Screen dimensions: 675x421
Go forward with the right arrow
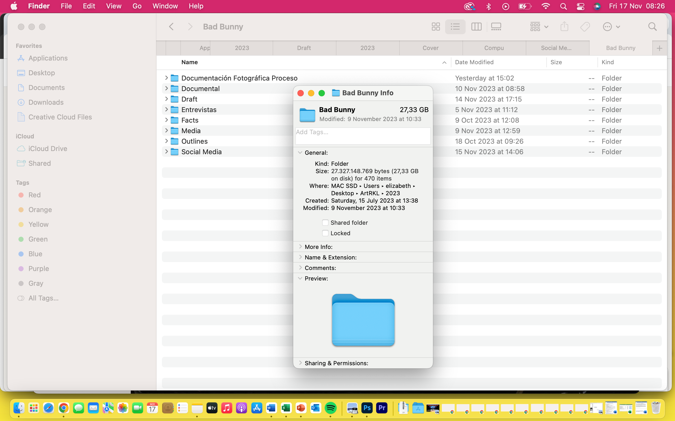(x=190, y=27)
